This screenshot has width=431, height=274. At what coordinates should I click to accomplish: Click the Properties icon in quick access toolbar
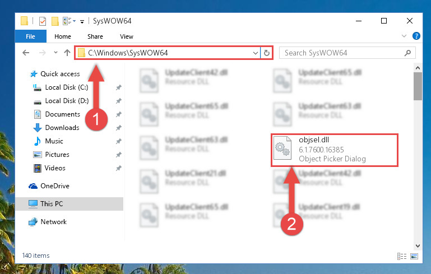point(43,21)
